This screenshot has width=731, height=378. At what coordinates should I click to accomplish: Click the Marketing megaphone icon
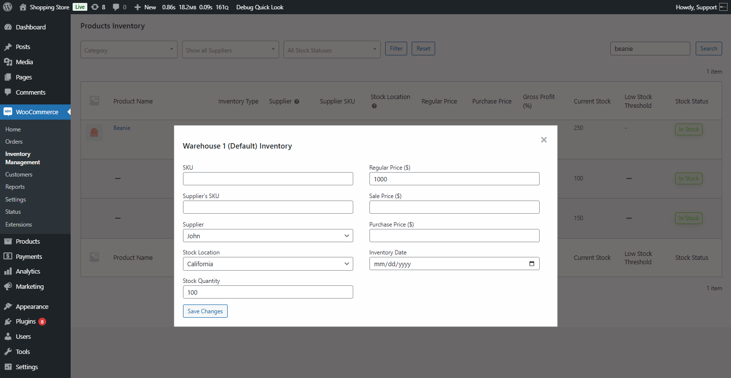8,286
